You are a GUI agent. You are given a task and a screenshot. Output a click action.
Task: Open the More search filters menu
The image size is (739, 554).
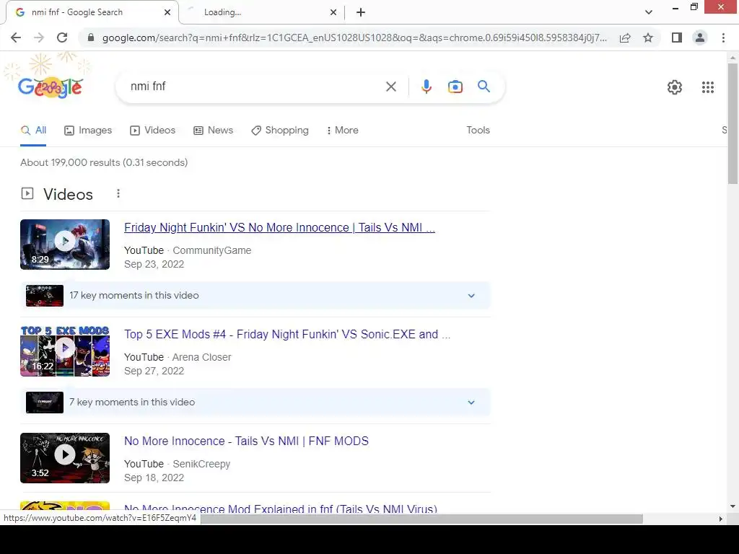click(342, 131)
